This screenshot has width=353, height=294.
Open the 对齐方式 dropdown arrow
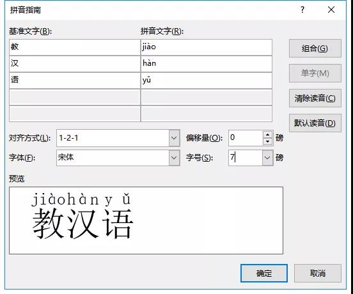(174, 138)
